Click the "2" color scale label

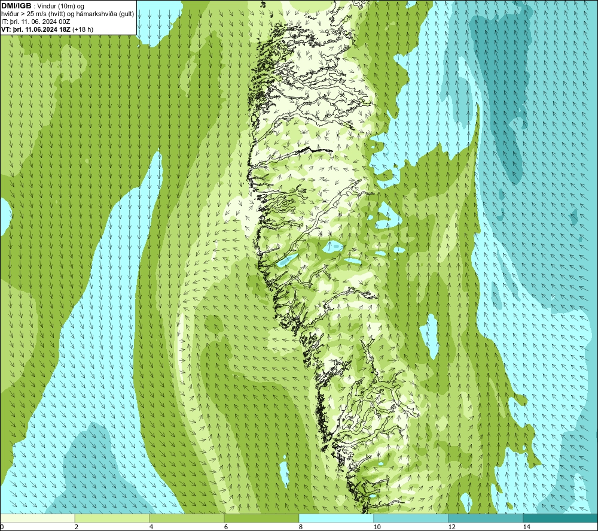tap(77, 527)
